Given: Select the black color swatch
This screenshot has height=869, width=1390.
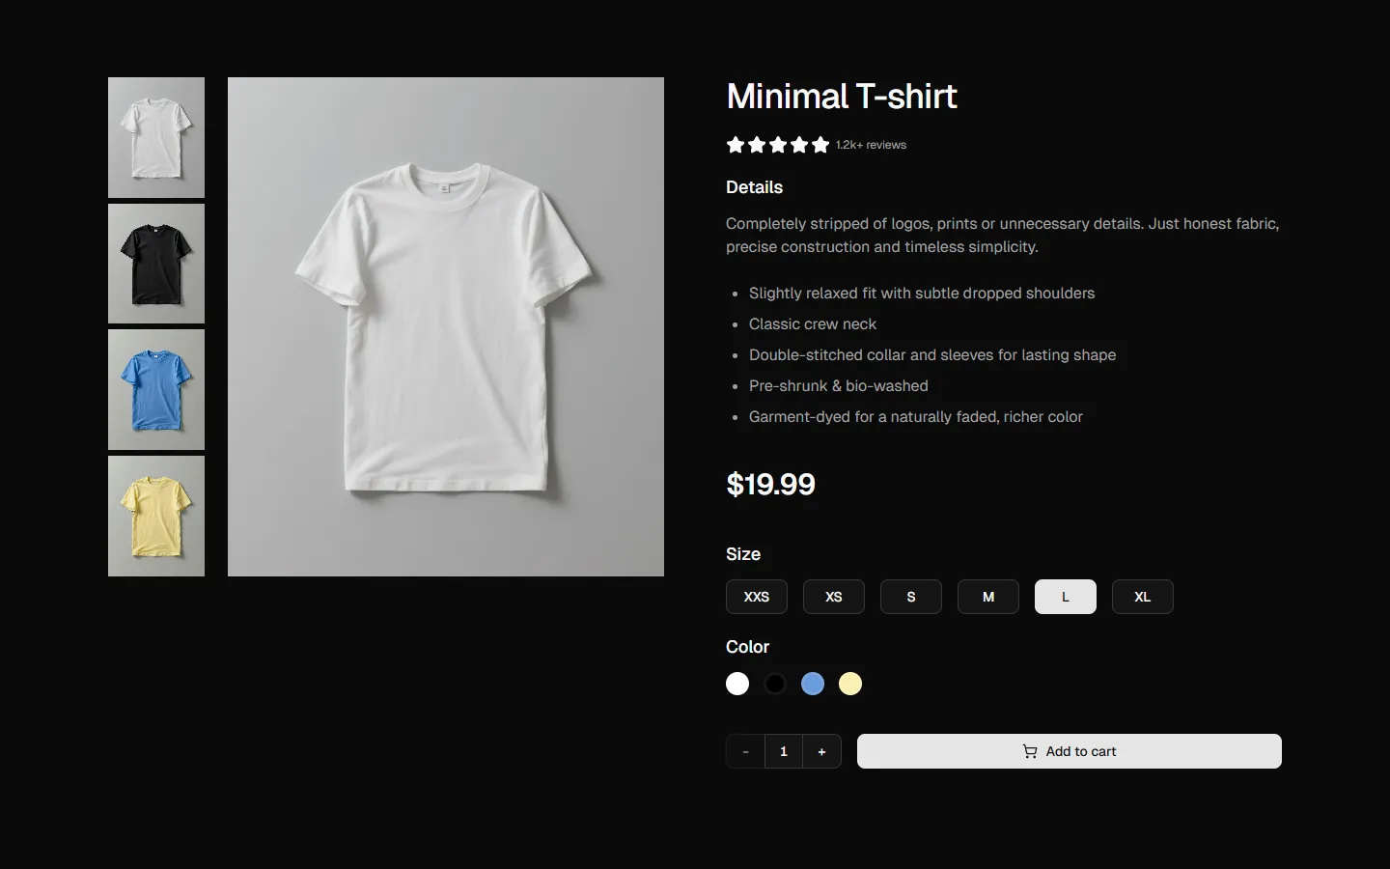Looking at the screenshot, I should pos(774,684).
